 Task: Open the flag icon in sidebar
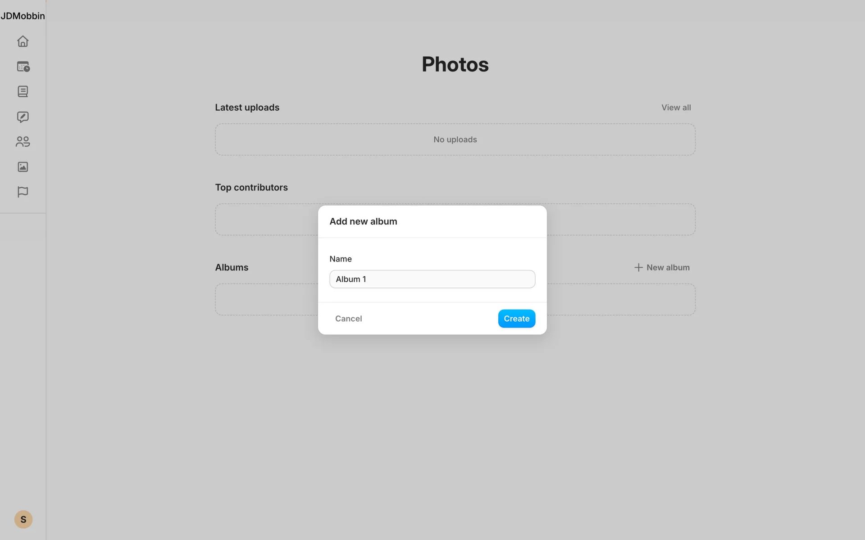tap(23, 192)
